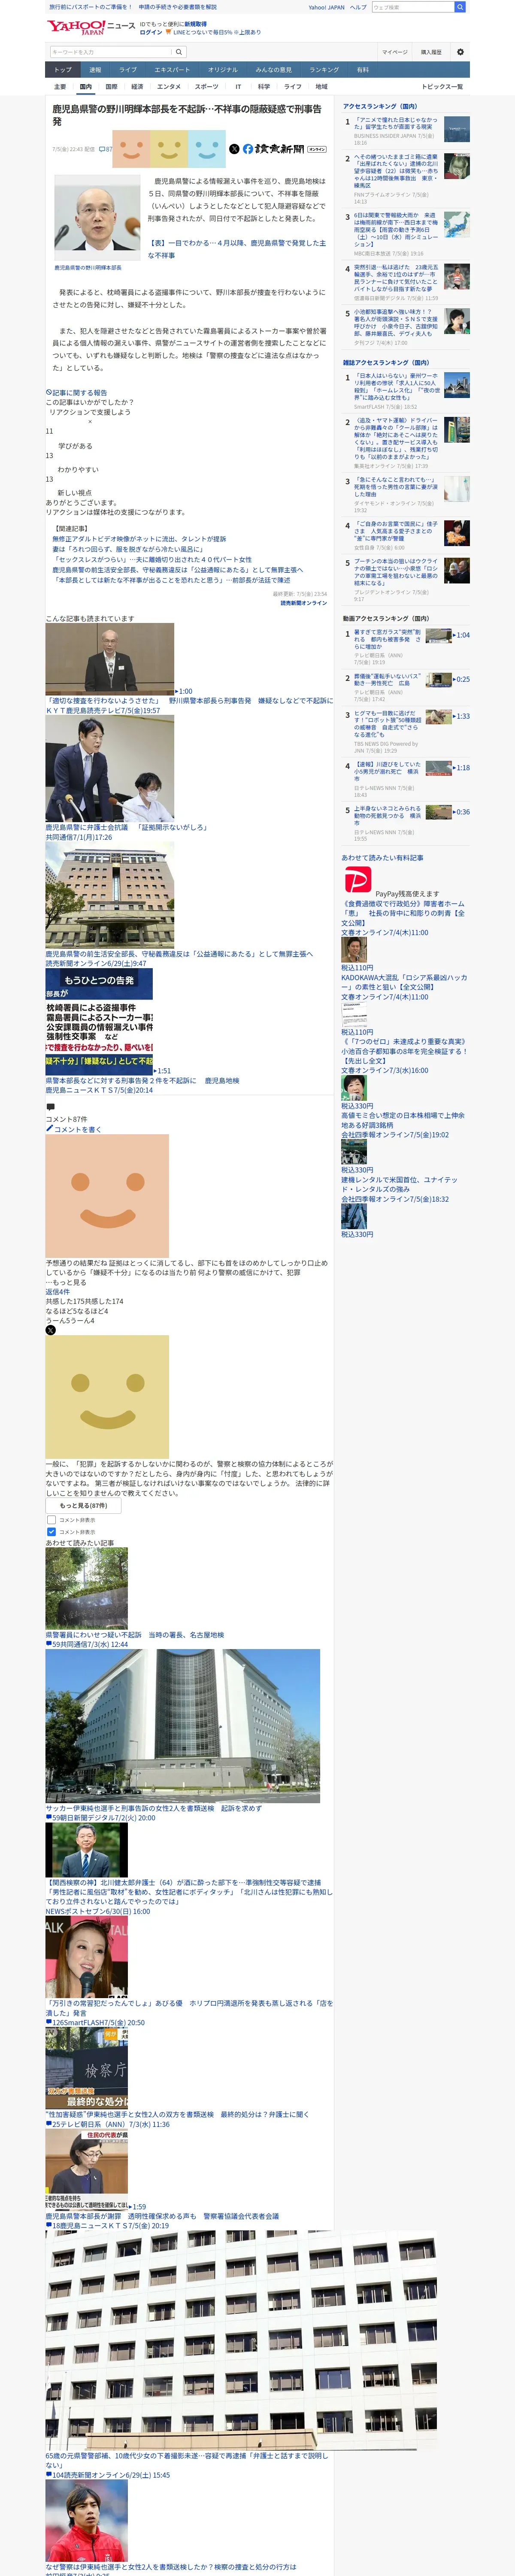Viewport: 515px width, 2576px height.
Task: Select the 経済 category tab
Action: [137, 87]
